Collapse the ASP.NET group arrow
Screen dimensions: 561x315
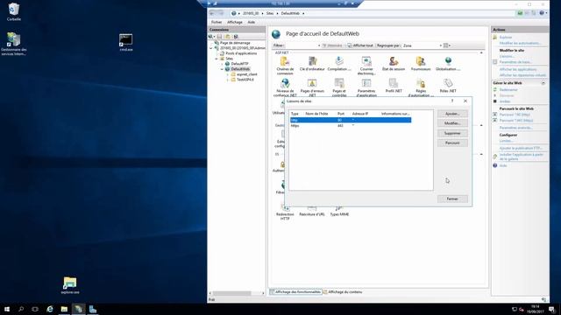point(481,52)
